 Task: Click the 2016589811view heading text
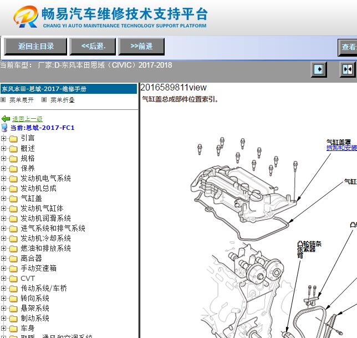[174, 88]
